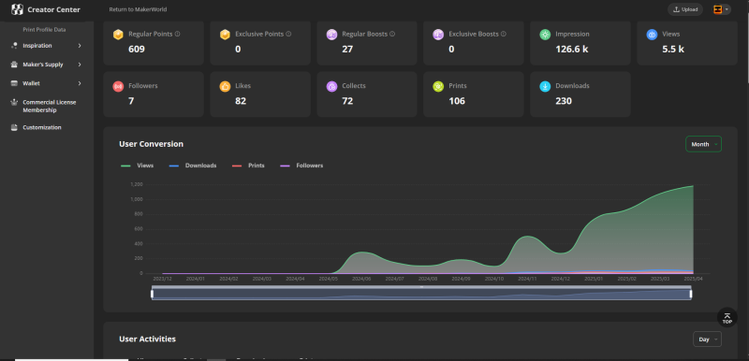Image resolution: width=749 pixels, height=361 pixels.
Task: Click the crown icon for Commercial License Membership
Action: [14, 103]
